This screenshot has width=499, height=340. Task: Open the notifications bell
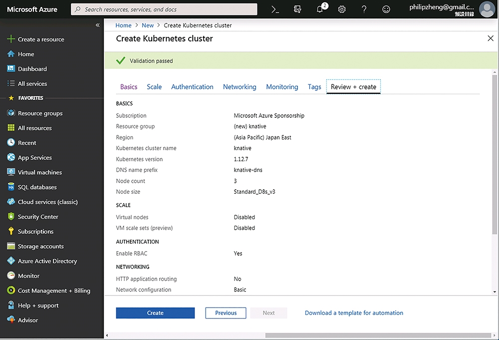[x=320, y=9]
